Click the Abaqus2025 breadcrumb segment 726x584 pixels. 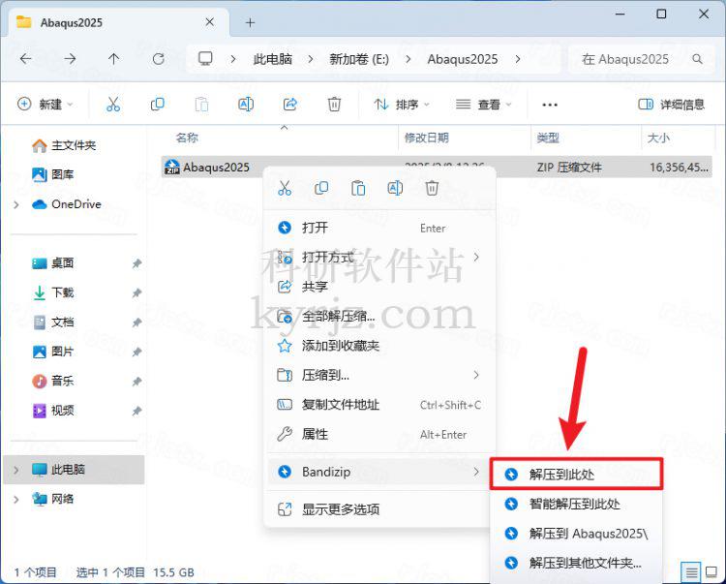463,59
